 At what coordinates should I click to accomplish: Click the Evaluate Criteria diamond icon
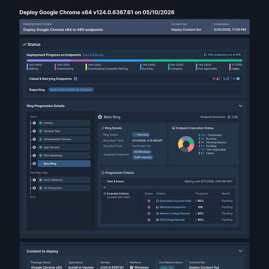tap(105, 193)
